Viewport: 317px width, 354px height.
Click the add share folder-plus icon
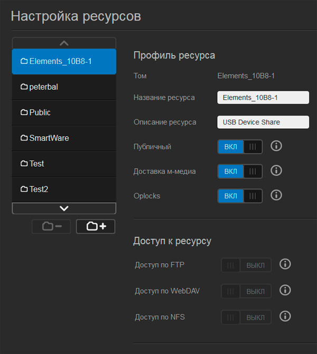pos(96,226)
